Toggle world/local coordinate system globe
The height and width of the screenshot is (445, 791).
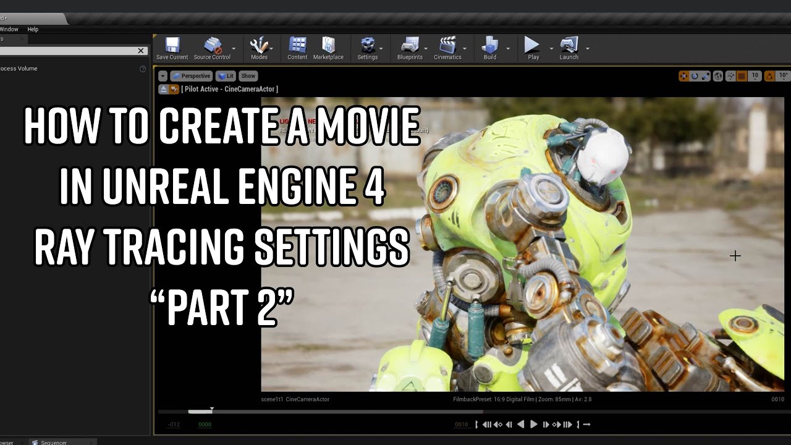pos(718,76)
